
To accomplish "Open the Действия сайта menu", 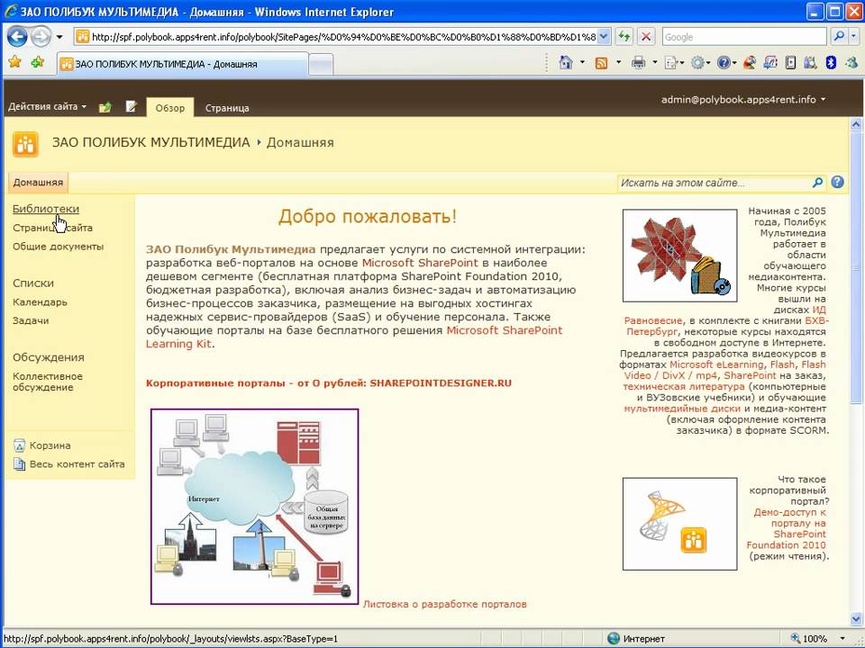I will (47, 106).
